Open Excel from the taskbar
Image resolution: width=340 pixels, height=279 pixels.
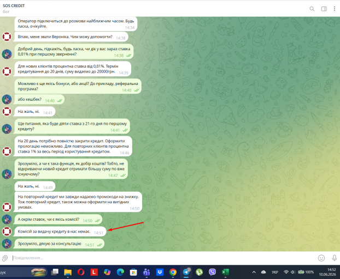click(x=226, y=272)
